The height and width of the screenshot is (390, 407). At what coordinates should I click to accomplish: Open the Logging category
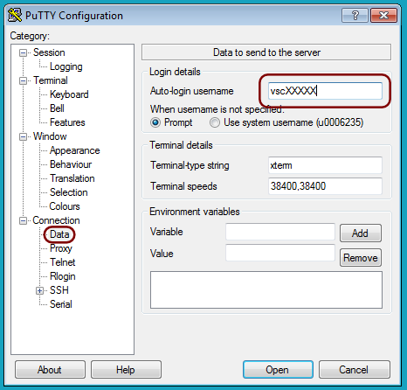click(66, 66)
